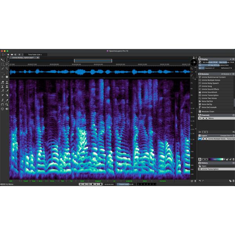This screenshot has width=235, height=235.
Task: Click the Display panel monitor icon
Action: [200, 59]
